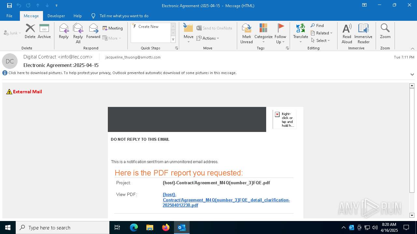Viewport: 417px width, 234px height.
Task: Open Follow Up flag menu
Action: click(x=280, y=33)
